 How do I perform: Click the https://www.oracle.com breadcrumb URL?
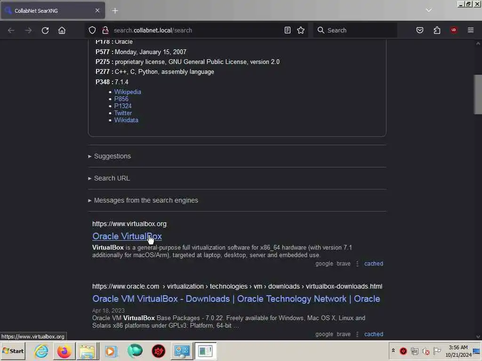point(237,286)
